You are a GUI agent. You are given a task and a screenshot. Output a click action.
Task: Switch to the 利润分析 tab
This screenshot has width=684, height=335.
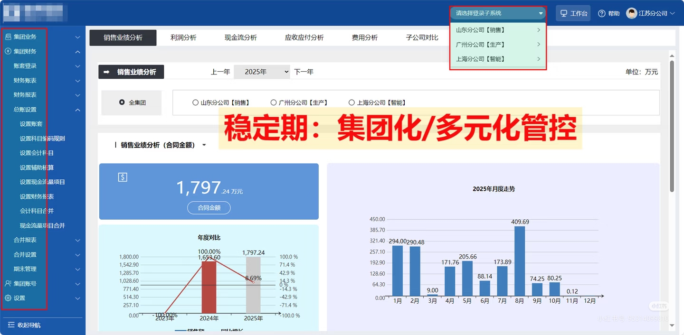pyautogui.click(x=183, y=37)
